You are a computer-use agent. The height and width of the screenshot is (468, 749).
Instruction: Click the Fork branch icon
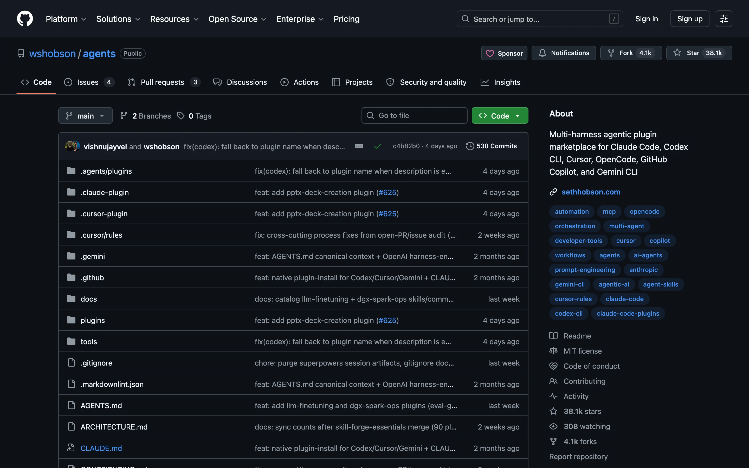pyautogui.click(x=611, y=53)
